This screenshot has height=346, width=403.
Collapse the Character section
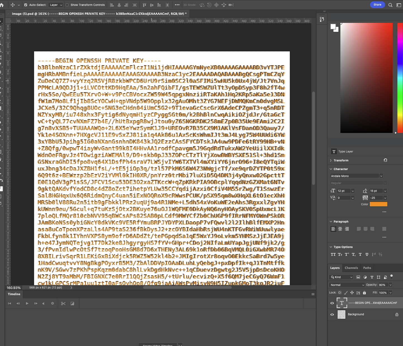(331, 169)
